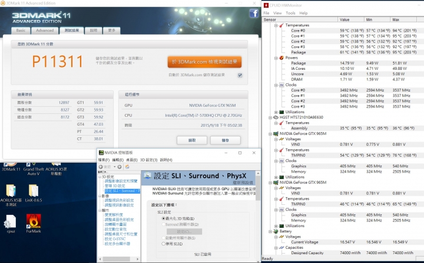Click orange view results on 3DMark.com button

[204, 62]
